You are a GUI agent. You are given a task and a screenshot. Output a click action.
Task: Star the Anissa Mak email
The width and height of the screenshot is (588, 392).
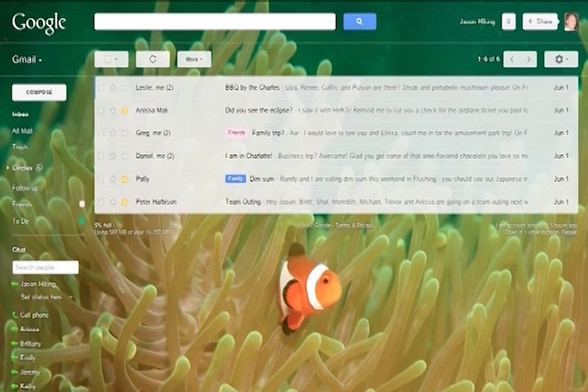click(x=113, y=111)
